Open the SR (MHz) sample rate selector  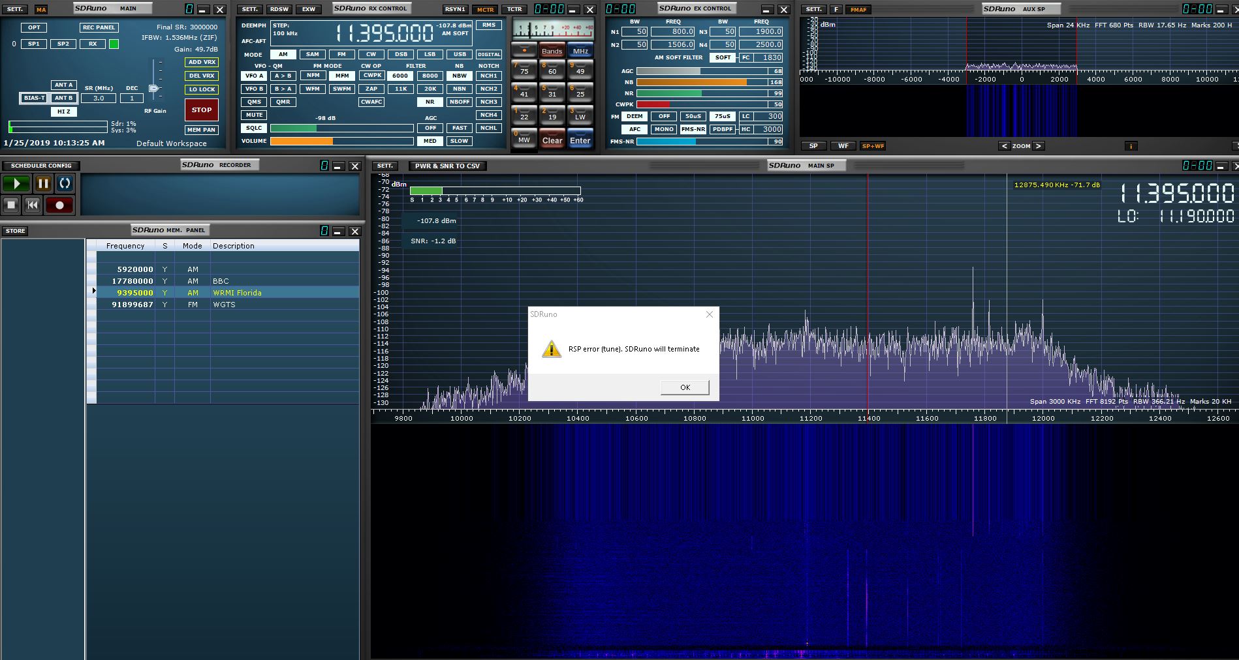pyautogui.click(x=99, y=98)
